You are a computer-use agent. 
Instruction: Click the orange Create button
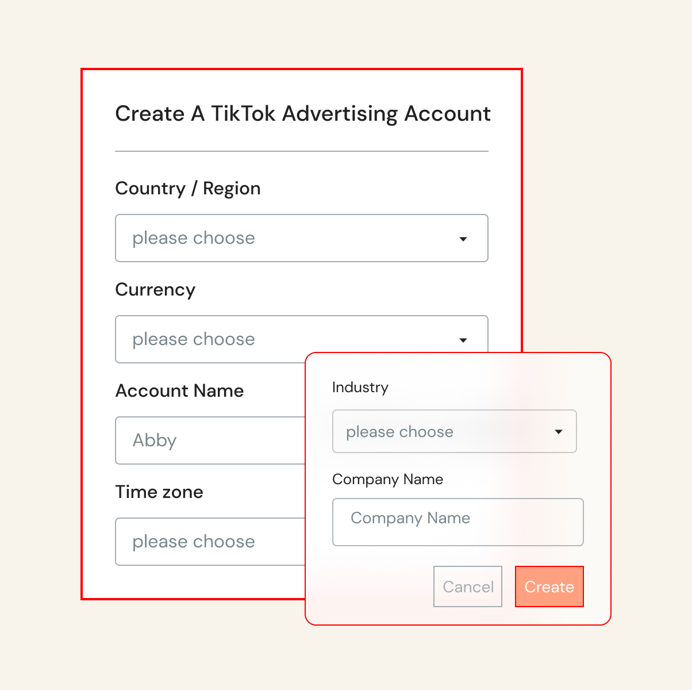pos(549,586)
